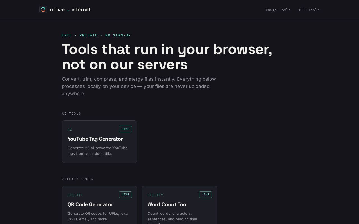Click the LIVE badge on YouTube Tag Generator
The width and height of the screenshot is (359, 224).
point(125,129)
